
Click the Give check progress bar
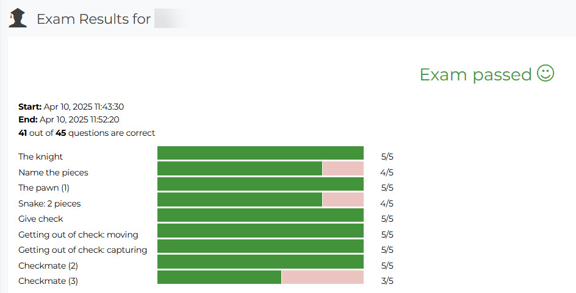click(x=261, y=216)
